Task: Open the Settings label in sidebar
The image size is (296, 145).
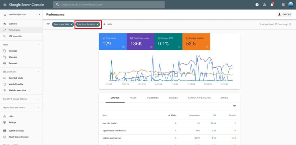Action: [x=12, y=123]
